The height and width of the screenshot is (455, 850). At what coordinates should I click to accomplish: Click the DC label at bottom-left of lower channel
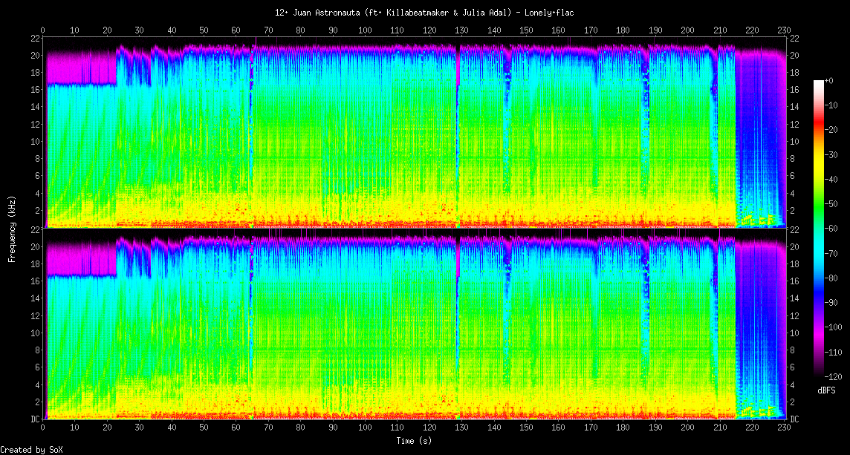click(36, 419)
